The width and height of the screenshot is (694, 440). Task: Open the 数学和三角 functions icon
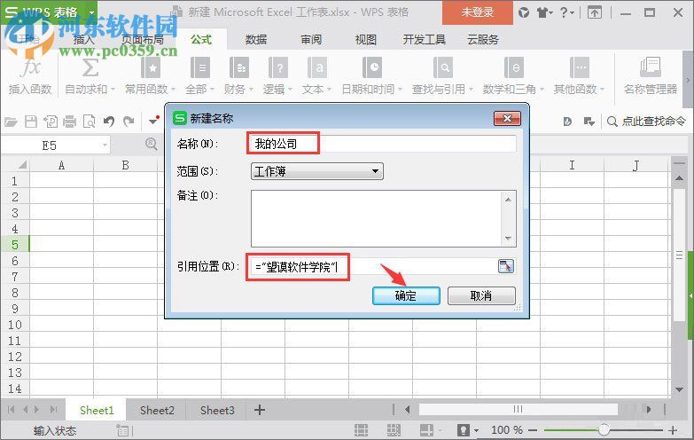click(x=513, y=67)
